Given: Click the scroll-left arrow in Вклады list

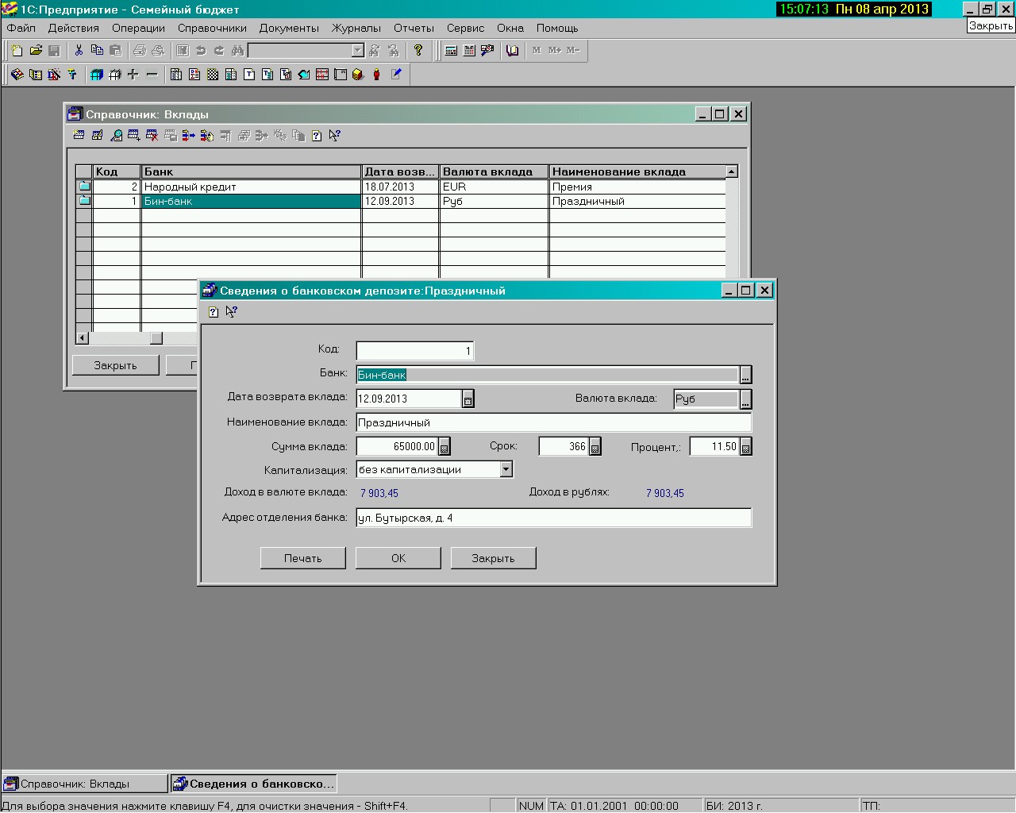Looking at the screenshot, I should coord(83,338).
